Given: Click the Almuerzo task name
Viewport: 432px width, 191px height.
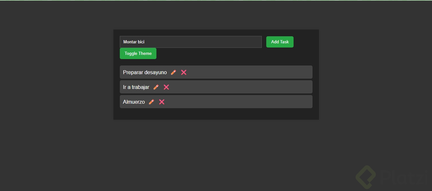Looking at the screenshot, I should tap(134, 102).
